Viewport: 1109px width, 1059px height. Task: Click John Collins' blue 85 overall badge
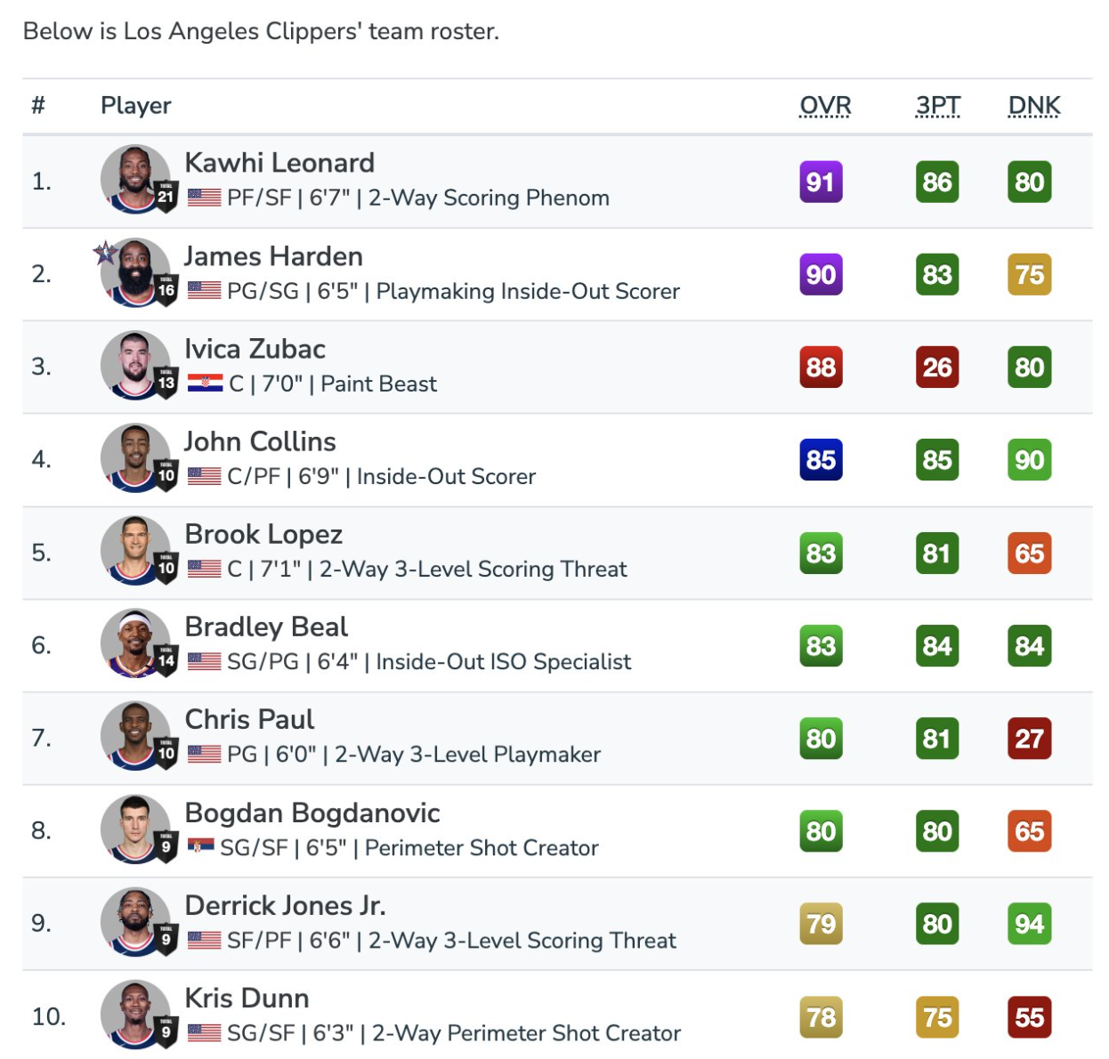click(x=821, y=460)
